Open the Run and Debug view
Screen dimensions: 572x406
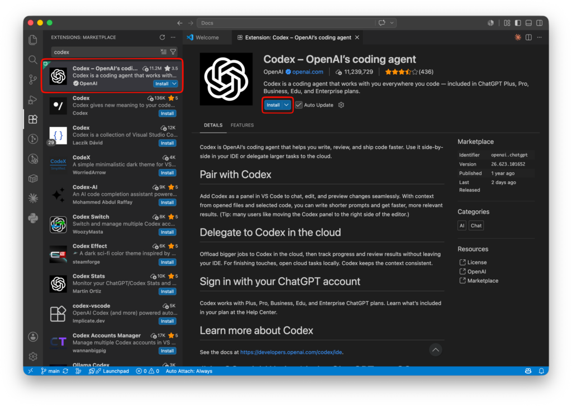point(33,99)
